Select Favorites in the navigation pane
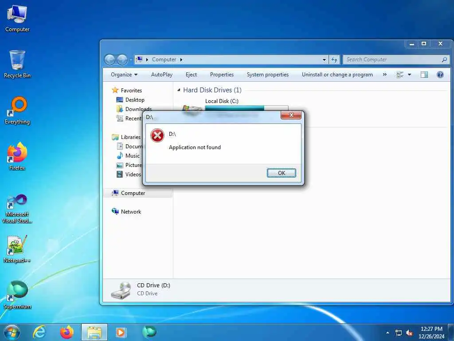 [x=131, y=91]
